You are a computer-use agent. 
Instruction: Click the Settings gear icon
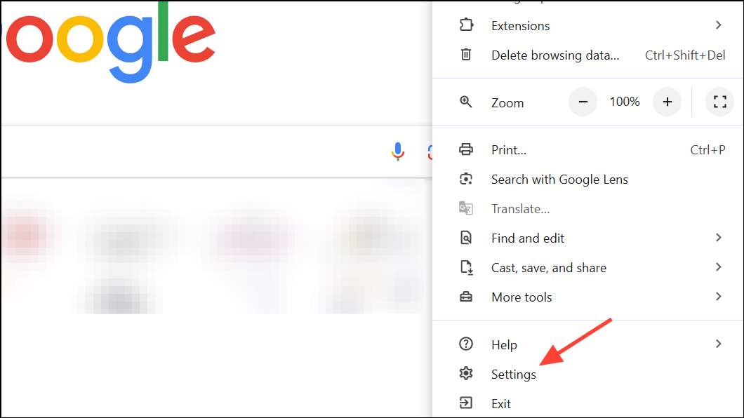[466, 374]
